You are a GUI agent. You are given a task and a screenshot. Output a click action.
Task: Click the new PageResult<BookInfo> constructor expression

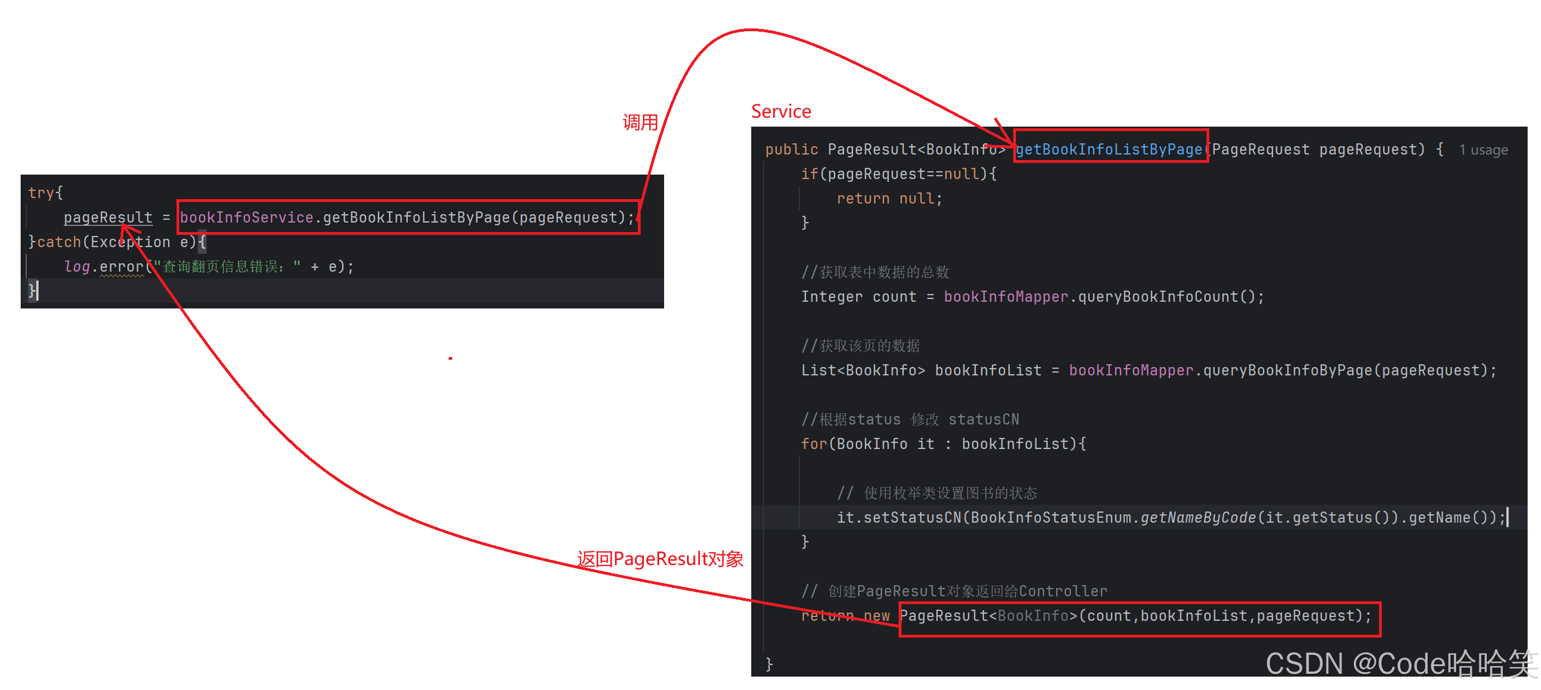tap(1136, 616)
